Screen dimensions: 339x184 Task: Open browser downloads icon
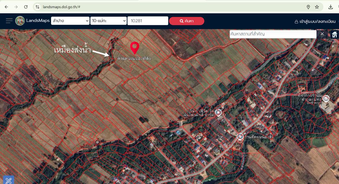pos(331,7)
